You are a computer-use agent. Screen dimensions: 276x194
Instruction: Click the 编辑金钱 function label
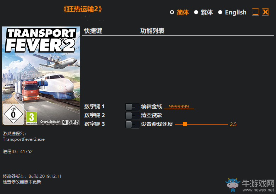[x=152, y=107]
